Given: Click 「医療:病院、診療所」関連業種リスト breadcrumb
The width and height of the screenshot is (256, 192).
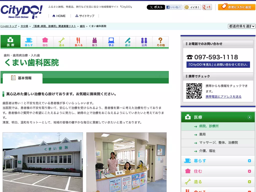Looking at the screenshot, I should (54, 26).
